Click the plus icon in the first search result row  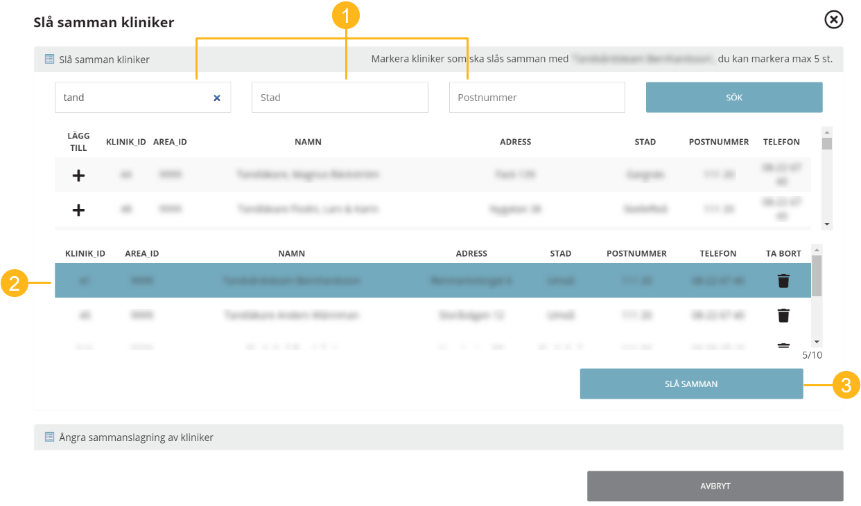[78, 176]
